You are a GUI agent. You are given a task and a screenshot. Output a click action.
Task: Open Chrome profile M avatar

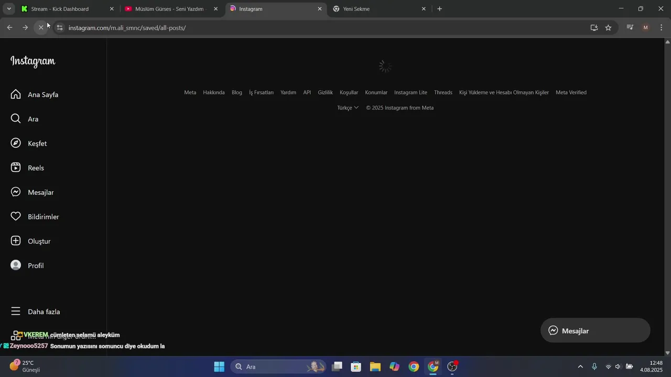(x=646, y=27)
